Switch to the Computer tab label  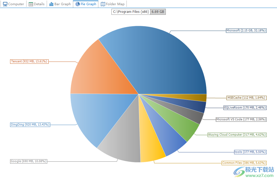coord(16,4)
